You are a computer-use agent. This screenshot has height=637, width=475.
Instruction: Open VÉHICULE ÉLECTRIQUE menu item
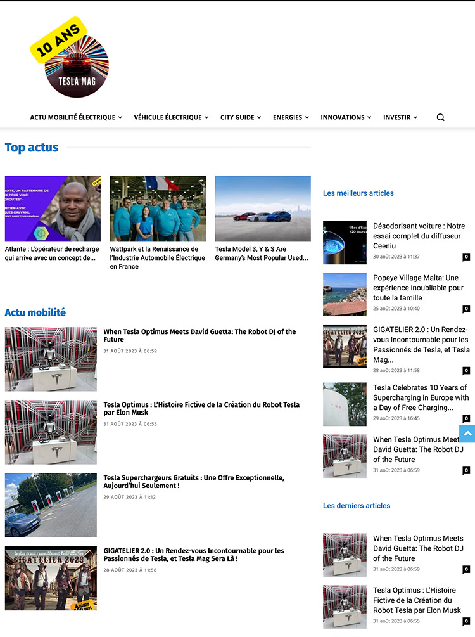168,117
